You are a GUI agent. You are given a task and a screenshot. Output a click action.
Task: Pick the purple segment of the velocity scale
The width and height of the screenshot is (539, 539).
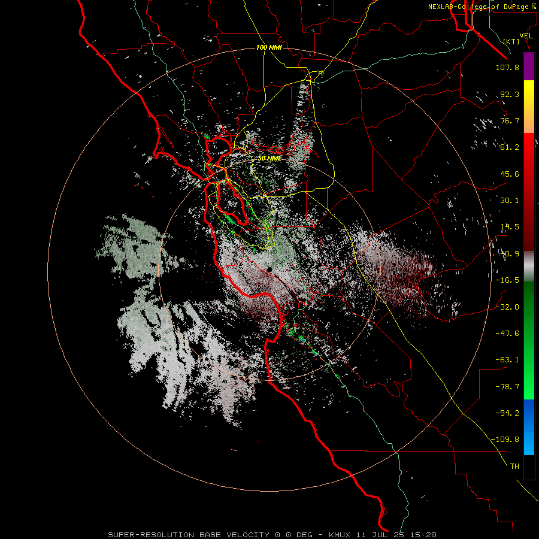529,66
